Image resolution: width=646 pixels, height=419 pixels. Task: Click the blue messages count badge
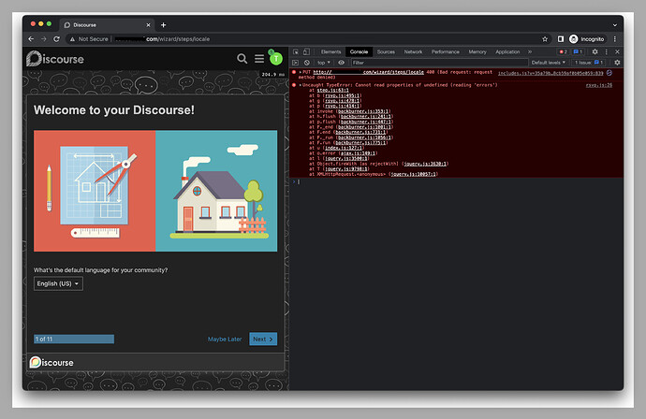(578, 51)
